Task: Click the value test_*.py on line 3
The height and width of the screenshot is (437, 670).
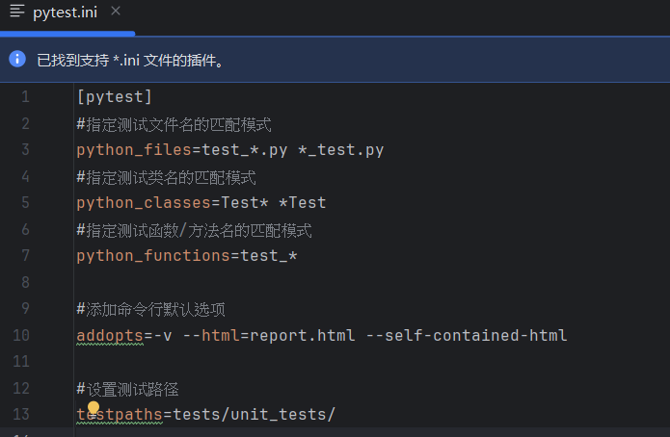Action: (x=245, y=150)
